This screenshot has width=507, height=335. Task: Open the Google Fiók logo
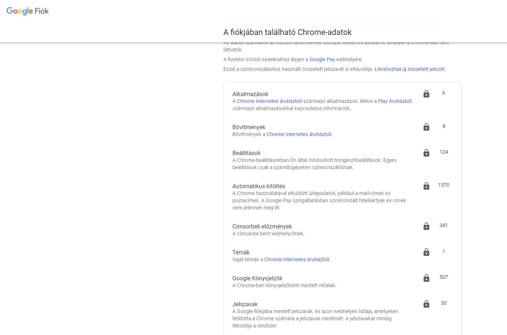point(27,11)
